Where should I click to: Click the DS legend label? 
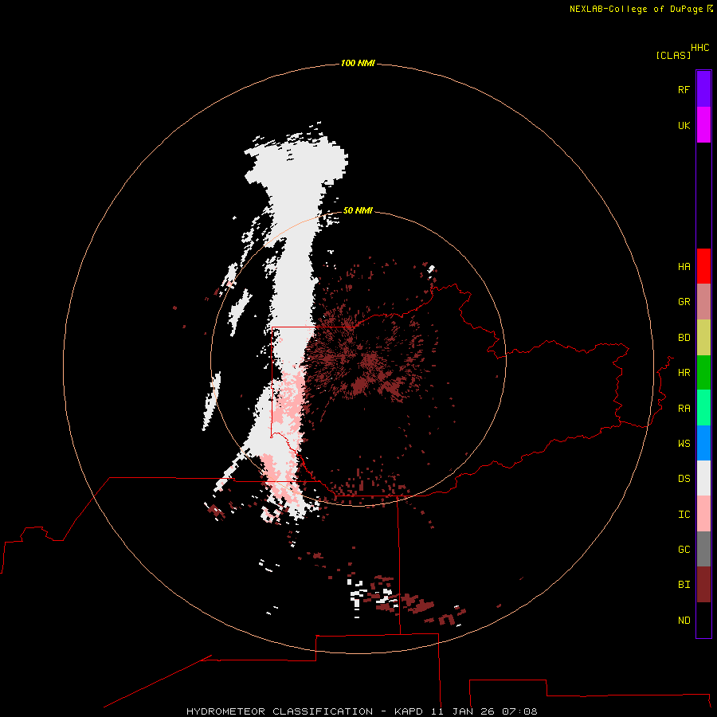[684, 479]
